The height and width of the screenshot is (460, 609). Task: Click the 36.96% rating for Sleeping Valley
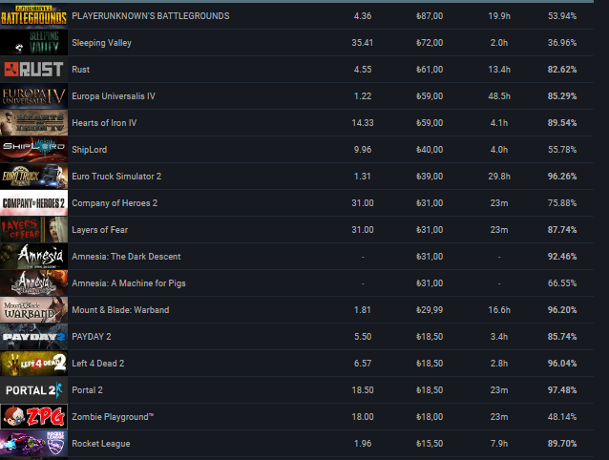coord(562,43)
